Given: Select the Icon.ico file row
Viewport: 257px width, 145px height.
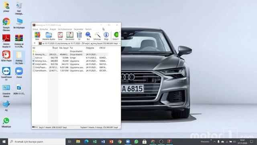Looking at the screenshot, I should click(70, 58).
